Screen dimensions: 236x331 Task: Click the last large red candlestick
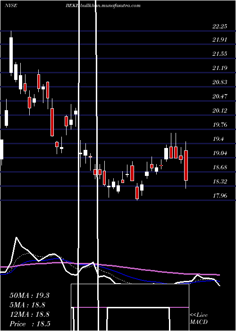pos(186,165)
